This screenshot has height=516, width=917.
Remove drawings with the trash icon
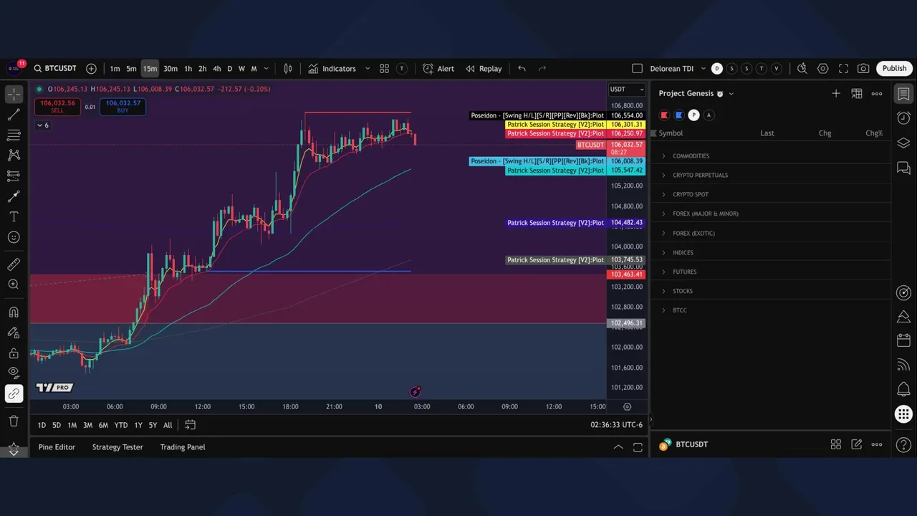pyautogui.click(x=14, y=421)
